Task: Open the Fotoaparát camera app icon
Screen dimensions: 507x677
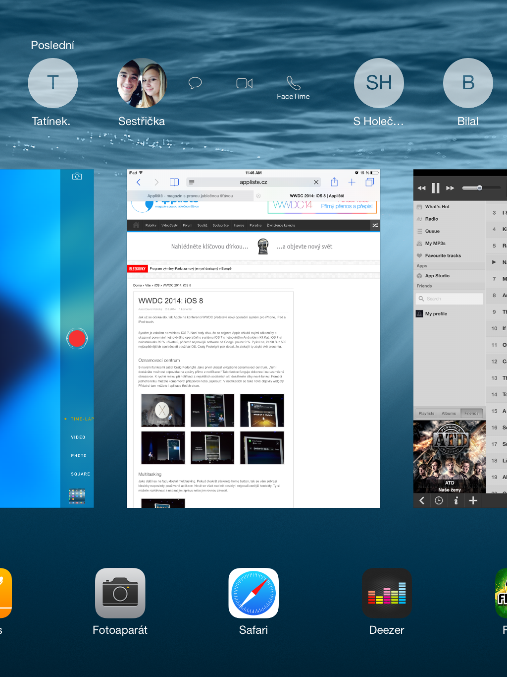Action: point(120,593)
